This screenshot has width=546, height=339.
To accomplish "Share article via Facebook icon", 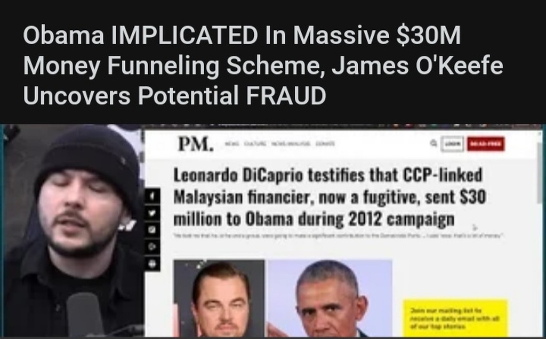I will coord(152,196).
